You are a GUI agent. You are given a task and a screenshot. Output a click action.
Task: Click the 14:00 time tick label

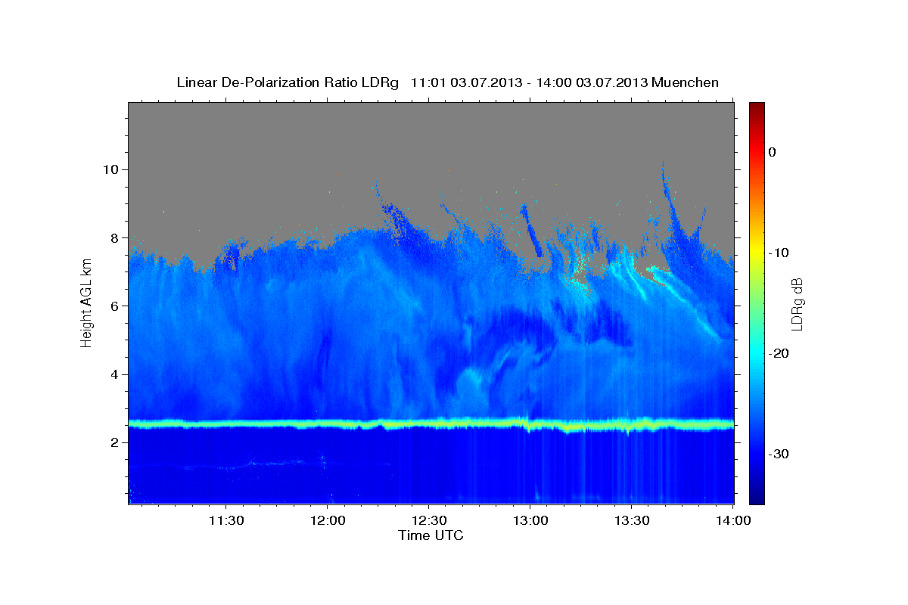click(x=733, y=520)
